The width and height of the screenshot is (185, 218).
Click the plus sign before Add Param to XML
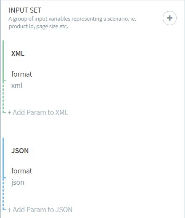click(9, 112)
